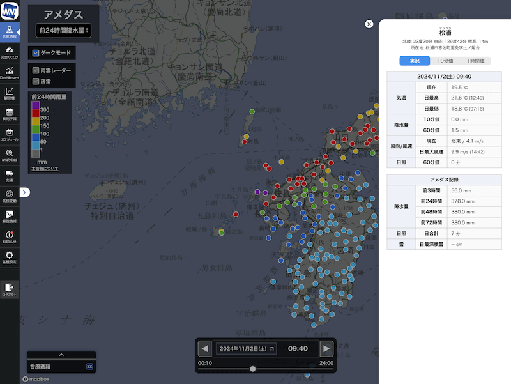
Task: Open the 前24時間降水量 dropdown
Action: 64,30
